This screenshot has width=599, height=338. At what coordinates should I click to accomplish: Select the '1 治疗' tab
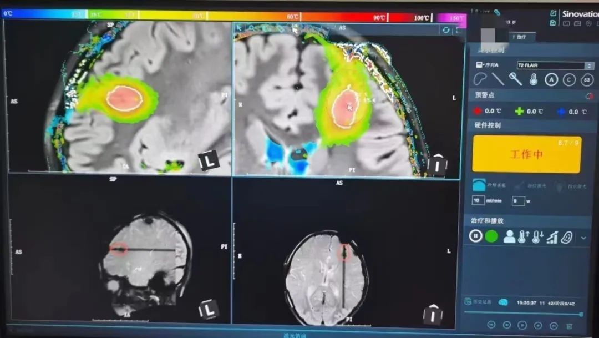(x=522, y=37)
